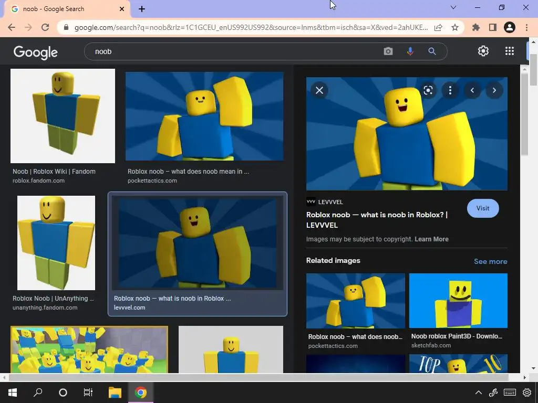Click the large preview noob image
538x403 pixels.
pos(407,134)
